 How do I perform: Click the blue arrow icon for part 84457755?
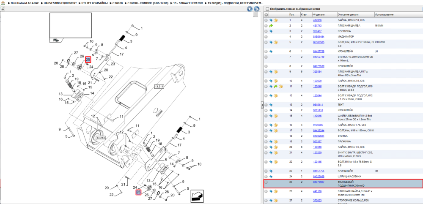tap(271, 171)
